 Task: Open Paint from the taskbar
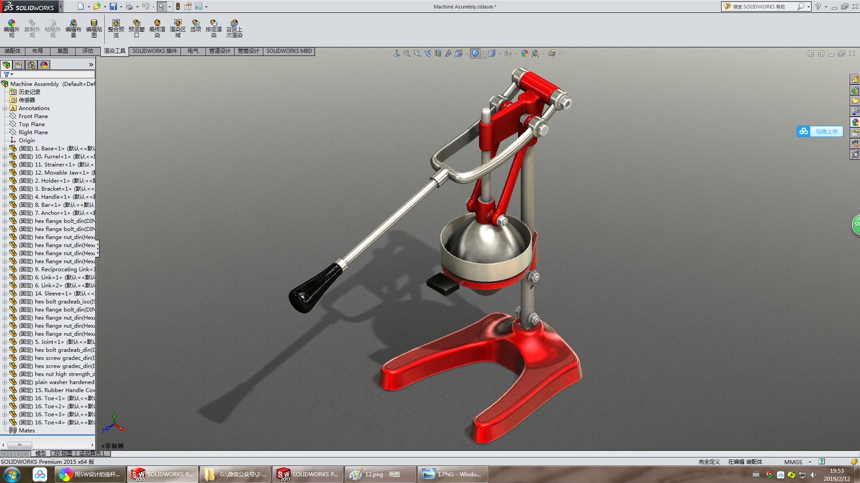tap(380, 474)
